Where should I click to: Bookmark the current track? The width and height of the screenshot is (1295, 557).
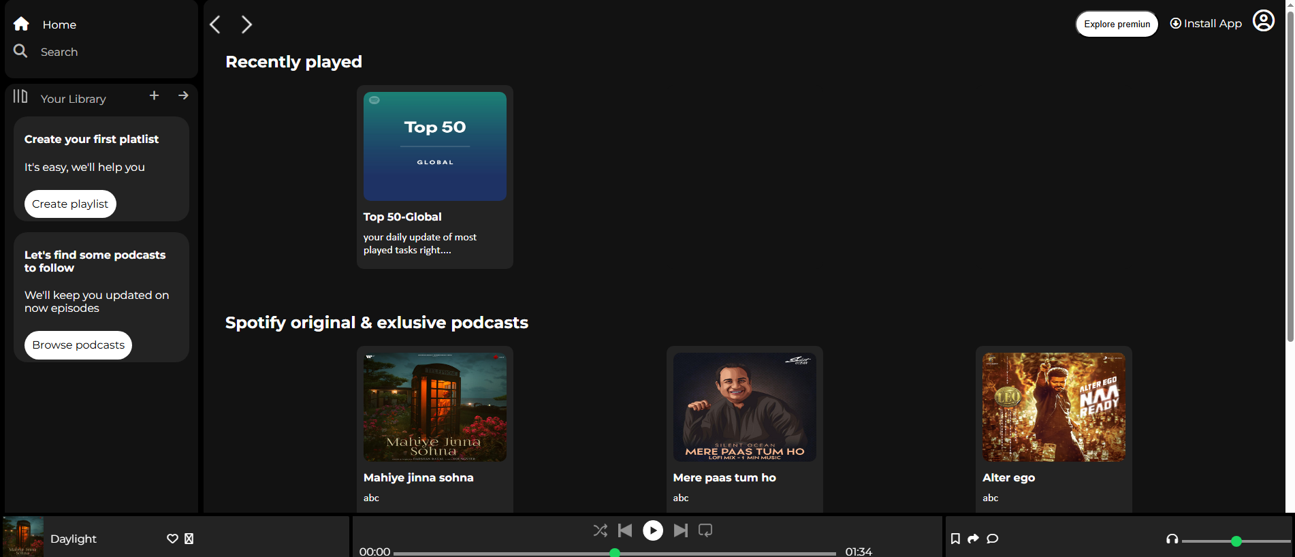pos(955,539)
